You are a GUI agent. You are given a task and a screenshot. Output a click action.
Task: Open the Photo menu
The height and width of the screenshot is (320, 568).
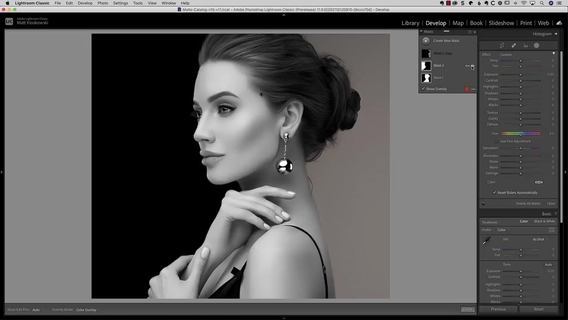click(103, 3)
